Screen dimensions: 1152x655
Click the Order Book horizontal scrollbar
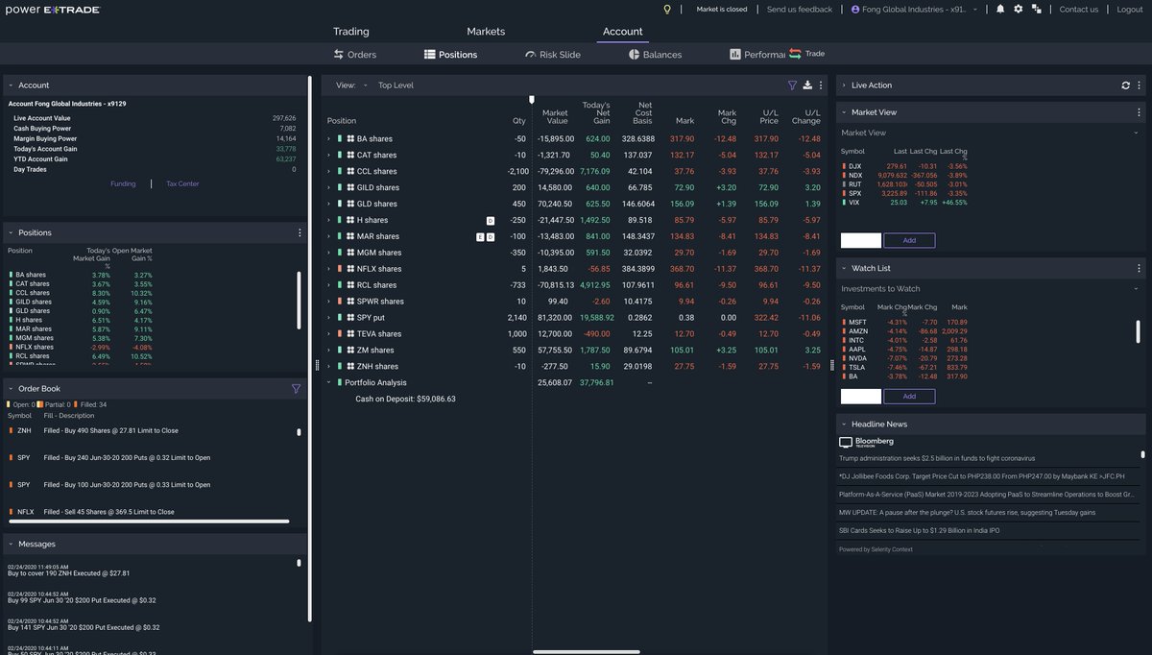coord(148,522)
